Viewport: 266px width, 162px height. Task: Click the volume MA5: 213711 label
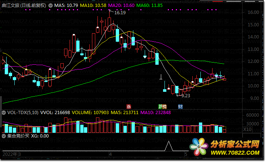(x=125, y=113)
